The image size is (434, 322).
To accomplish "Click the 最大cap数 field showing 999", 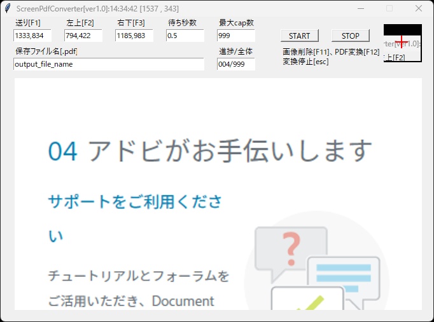I will coord(235,36).
